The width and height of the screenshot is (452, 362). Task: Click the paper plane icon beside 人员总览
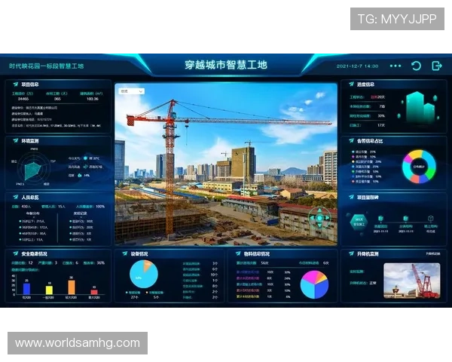coord(15,197)
